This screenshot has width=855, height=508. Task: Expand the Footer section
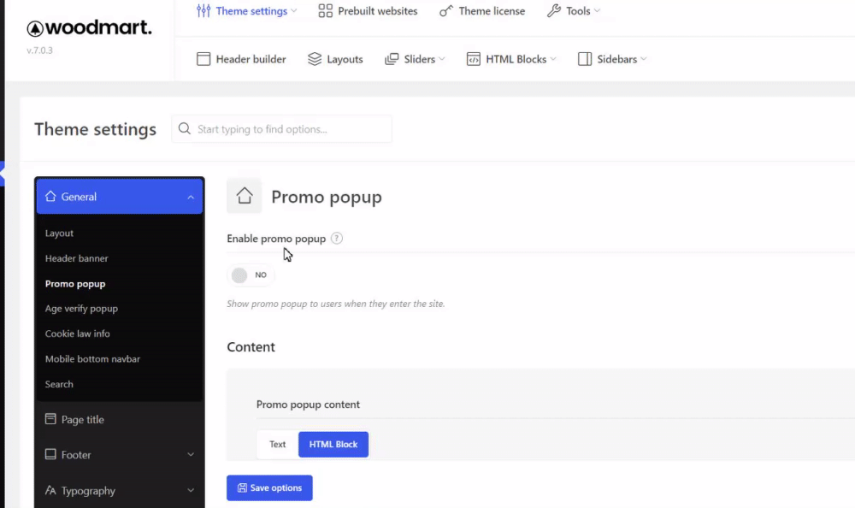[120, 454]
